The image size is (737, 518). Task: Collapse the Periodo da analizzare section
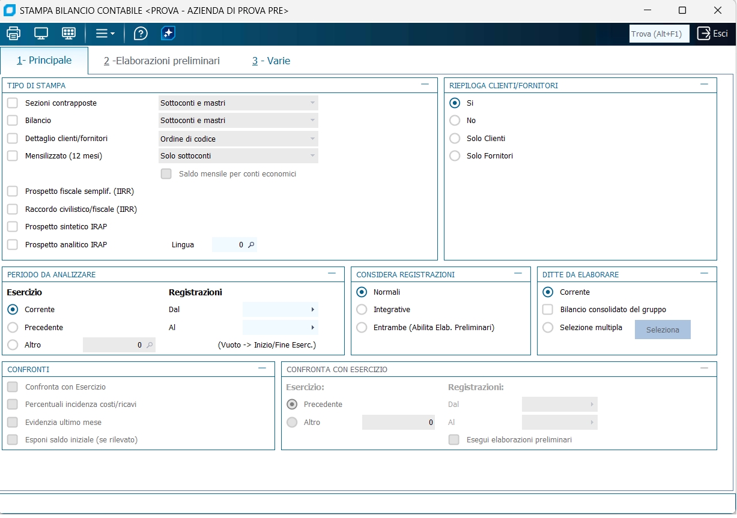[x=332, y=274]
